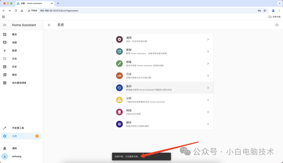
Task: Click the 了解如何共享数据来改进 Home Assistant text
Action: coord(145,102)
